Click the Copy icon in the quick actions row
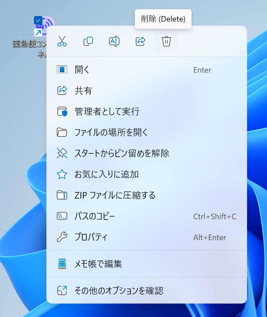Viewport: 267px width, 317px height. 88,42
